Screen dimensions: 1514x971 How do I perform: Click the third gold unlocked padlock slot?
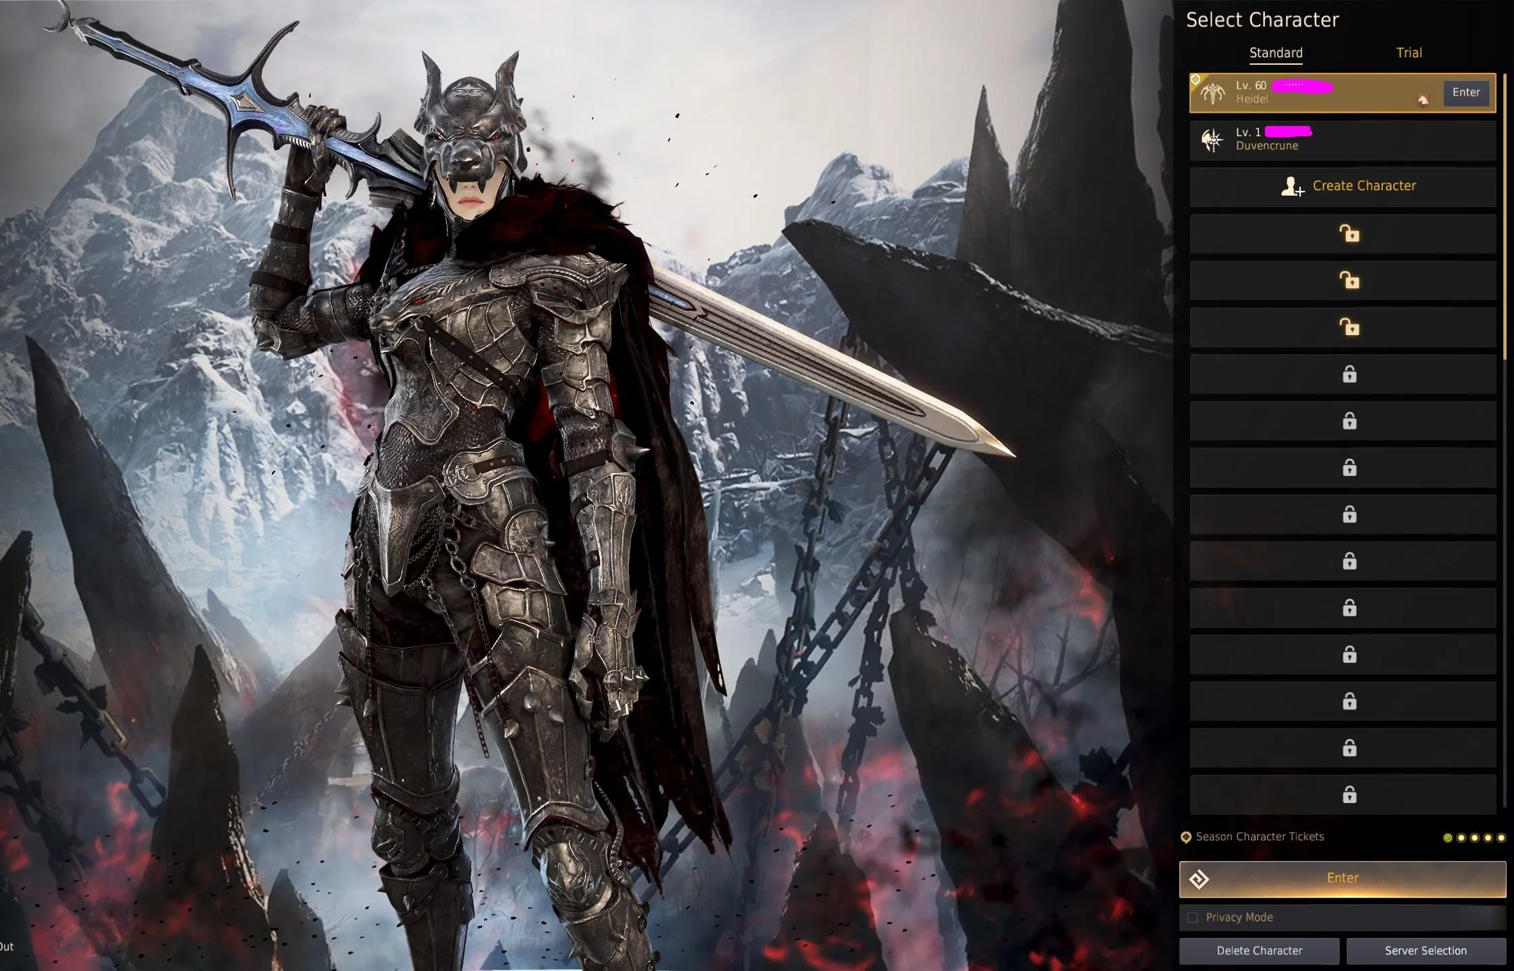click(1349, 328)
